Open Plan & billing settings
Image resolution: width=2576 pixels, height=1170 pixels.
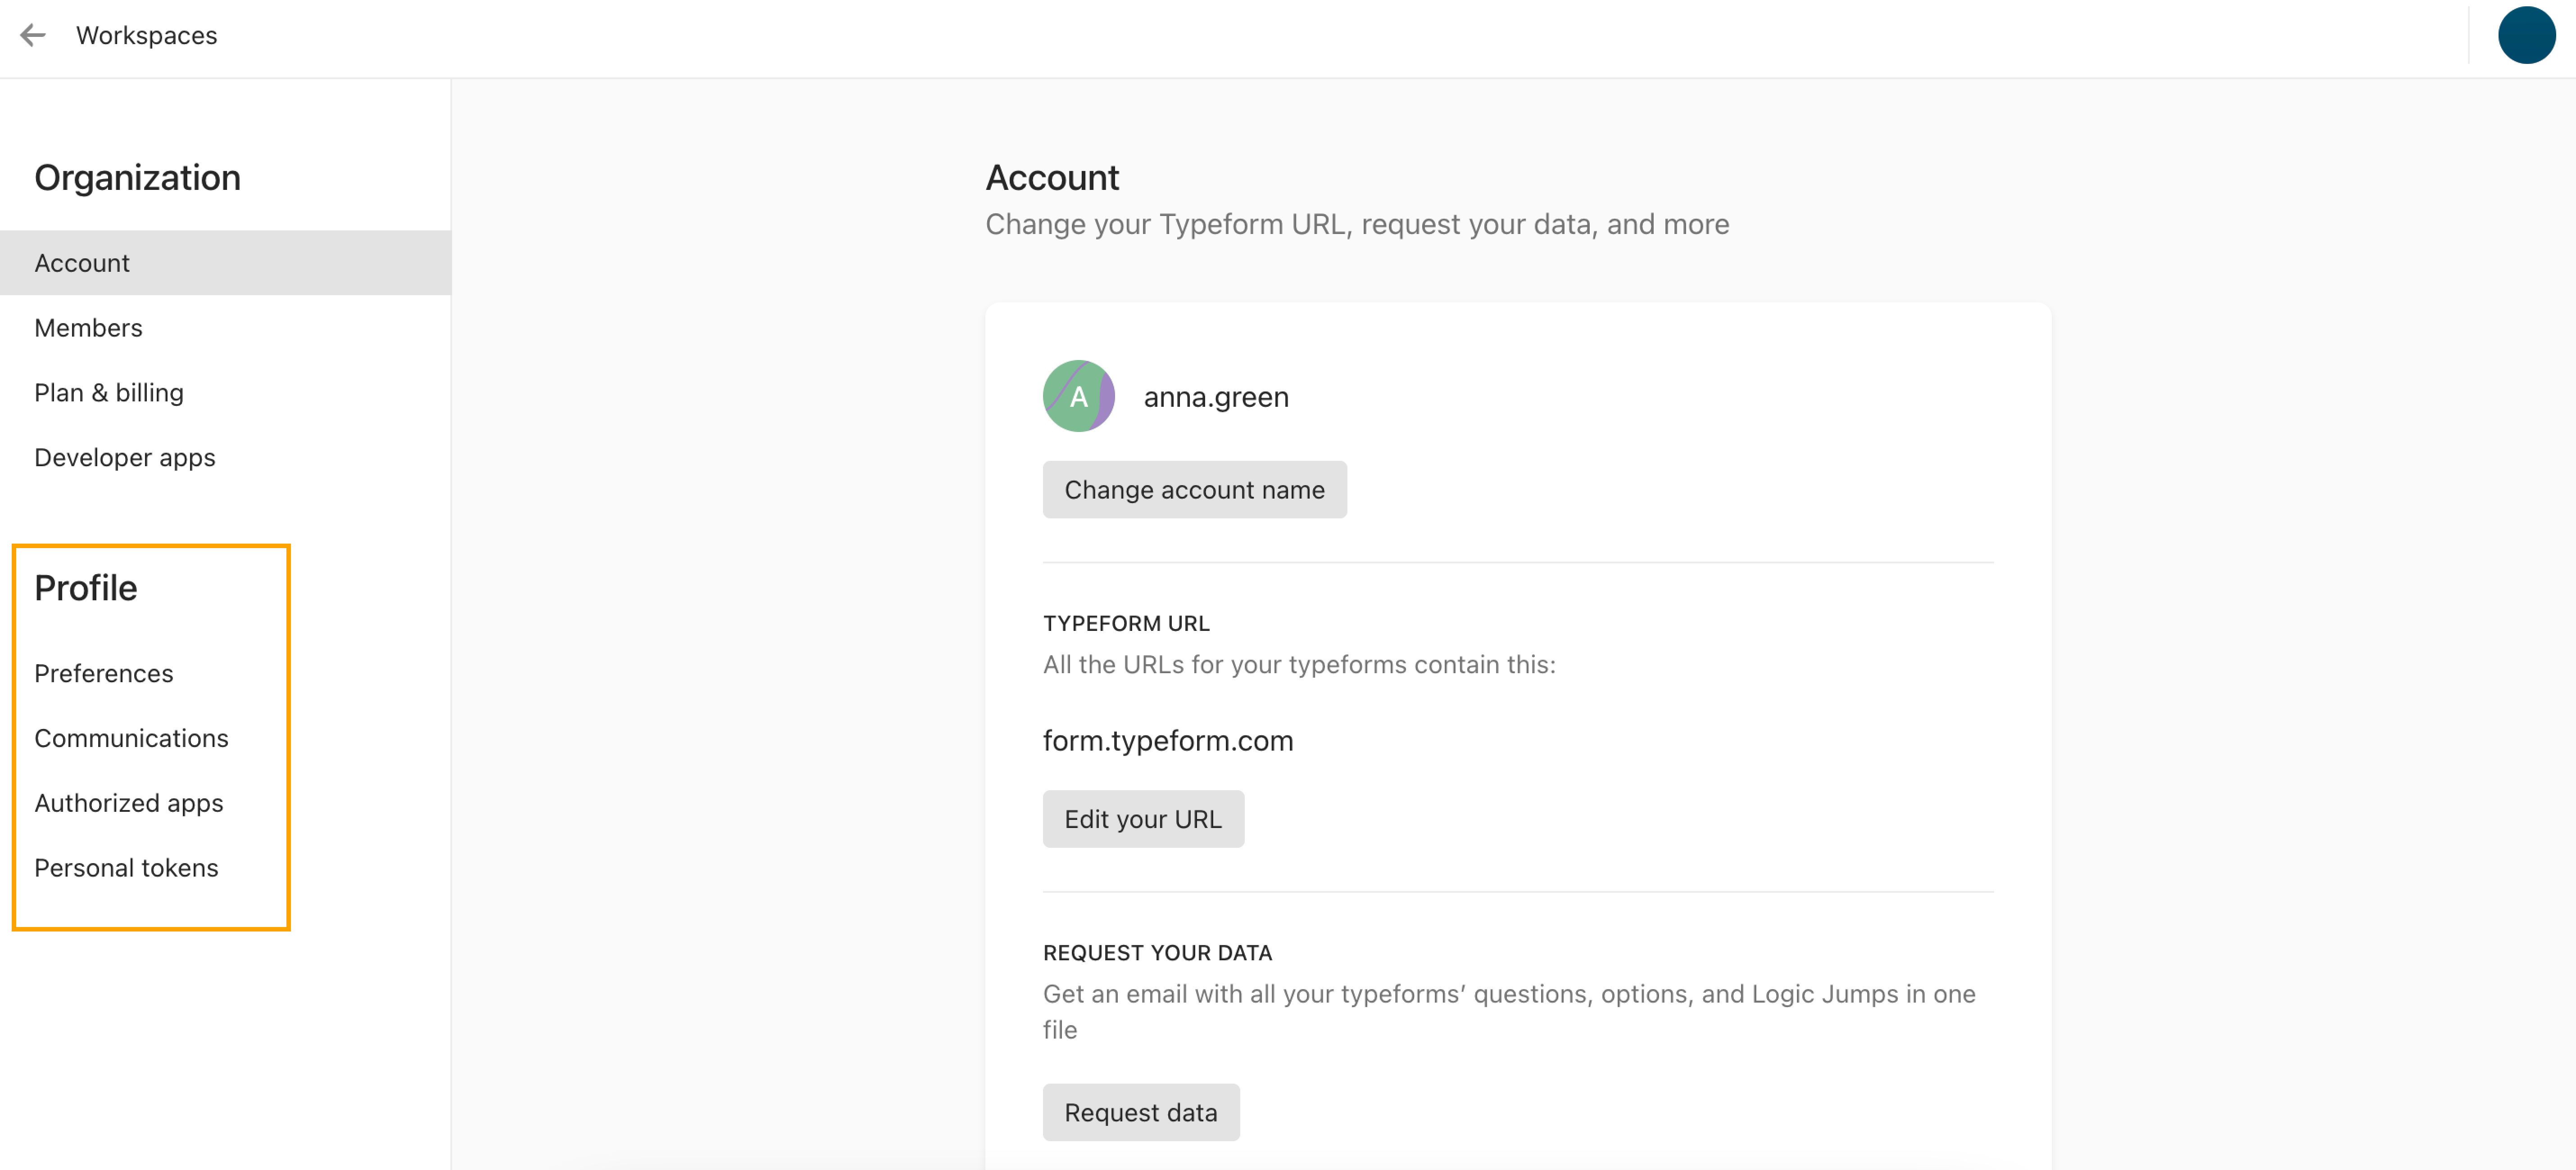pos(225,393)
